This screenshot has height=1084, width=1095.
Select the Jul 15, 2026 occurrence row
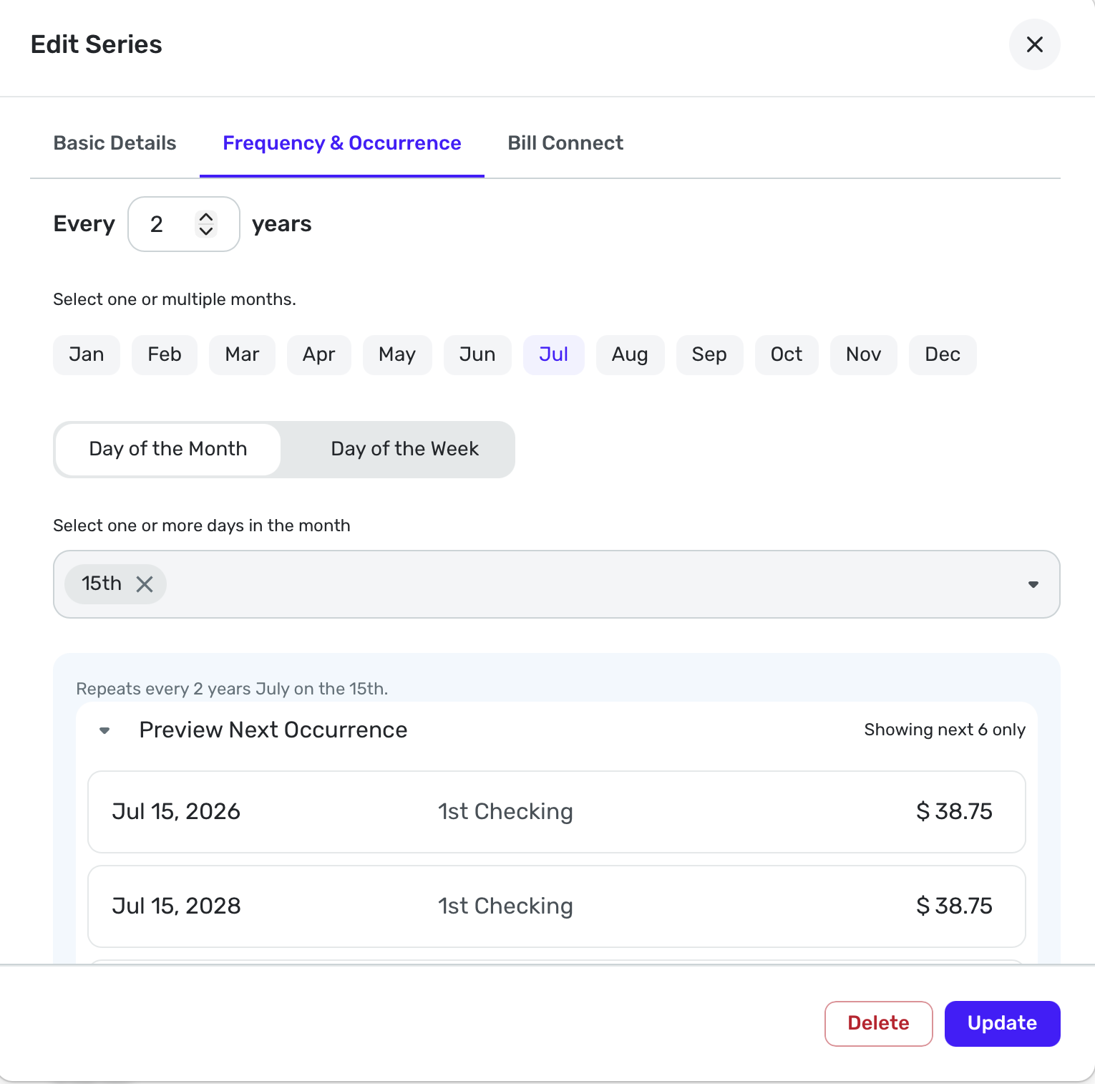[556, 811]
